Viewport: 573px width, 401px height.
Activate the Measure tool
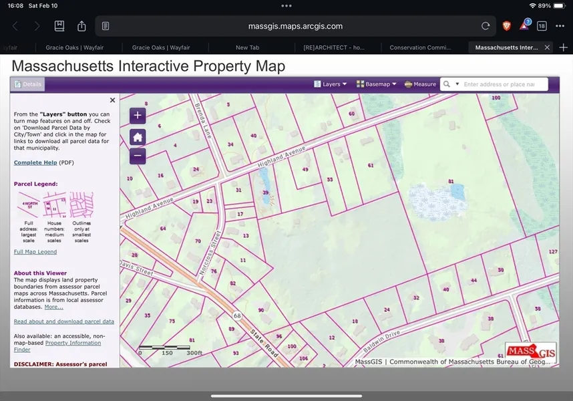point(420,84)
